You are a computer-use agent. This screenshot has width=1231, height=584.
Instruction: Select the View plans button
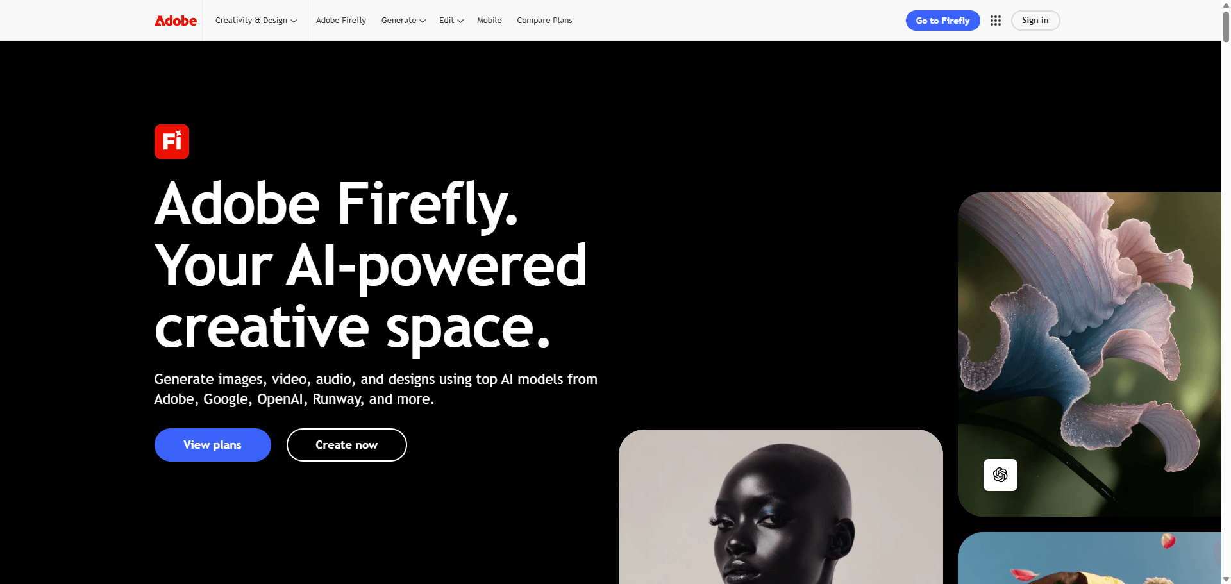(x=213, y=445)
